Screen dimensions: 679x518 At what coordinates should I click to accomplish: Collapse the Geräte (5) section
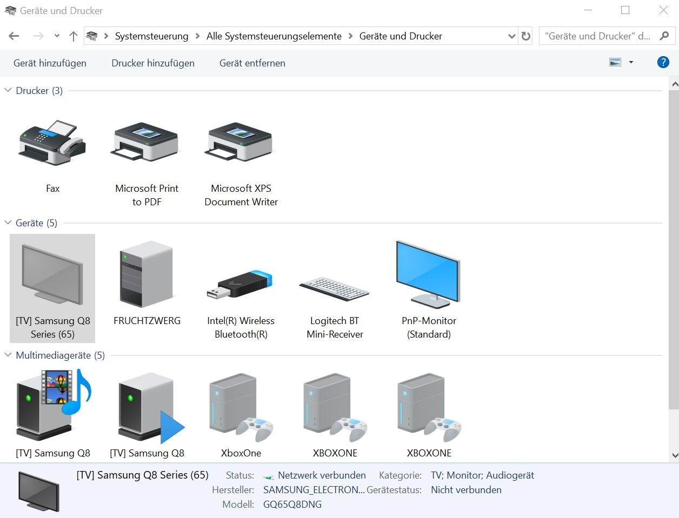pyautogui.click(x=8, y=223)
